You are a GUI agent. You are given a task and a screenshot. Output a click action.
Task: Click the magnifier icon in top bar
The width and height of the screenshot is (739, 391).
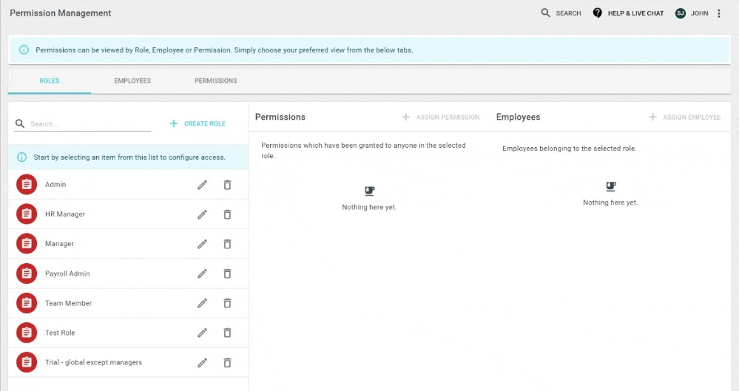(x=545, y=13)
